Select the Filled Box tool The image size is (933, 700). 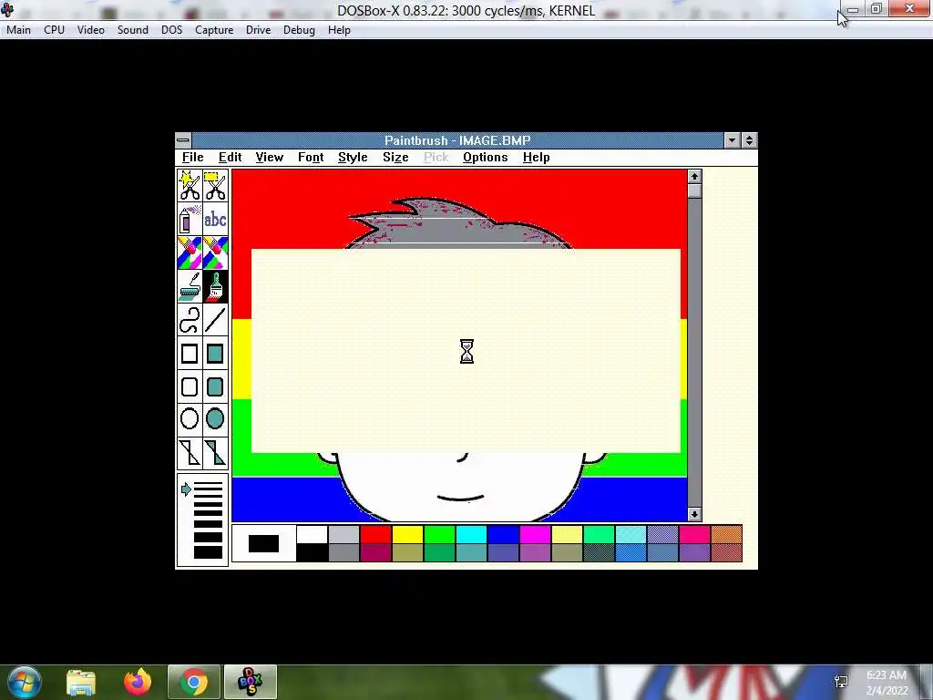coord(215,354)
